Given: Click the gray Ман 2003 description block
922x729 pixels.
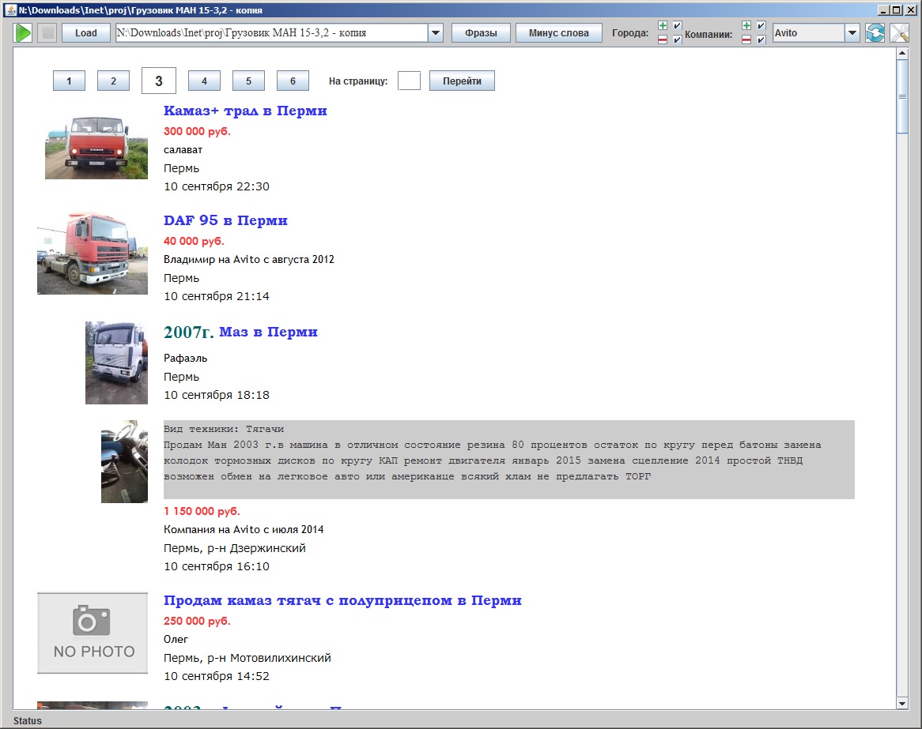Looking at the screenshot, I should [508, 460].
